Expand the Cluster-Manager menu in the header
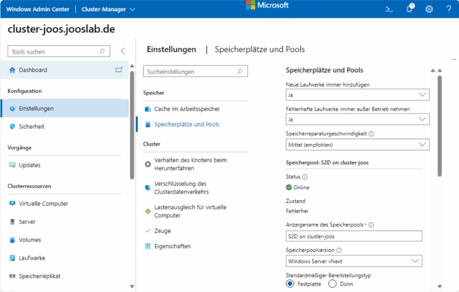Image resolution: width=459 pixels, height=292 pixels. tap(108, 9)
